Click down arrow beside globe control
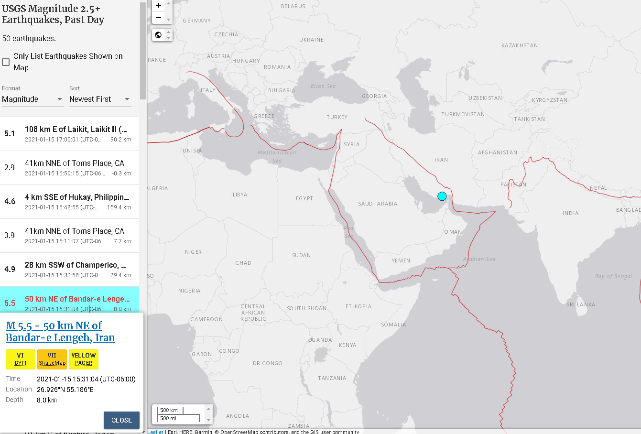The image size is (641, 434). (168, 38)
